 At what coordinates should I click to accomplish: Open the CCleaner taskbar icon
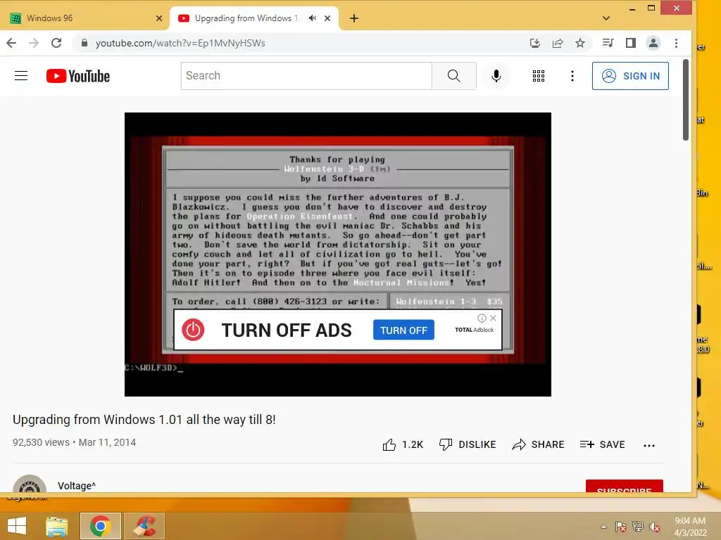(x=144, y=526)
